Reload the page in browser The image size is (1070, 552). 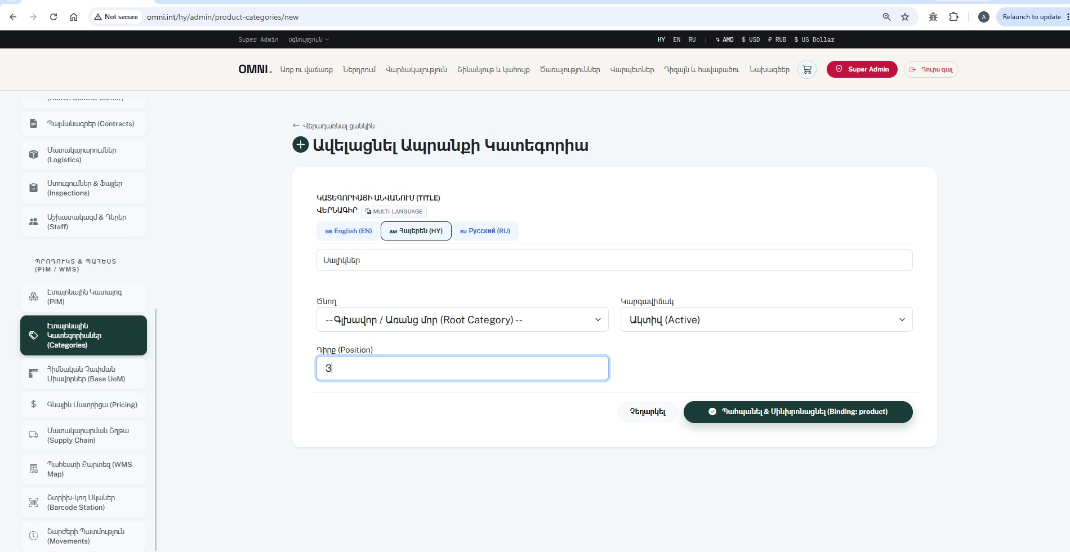click(53, 17)
